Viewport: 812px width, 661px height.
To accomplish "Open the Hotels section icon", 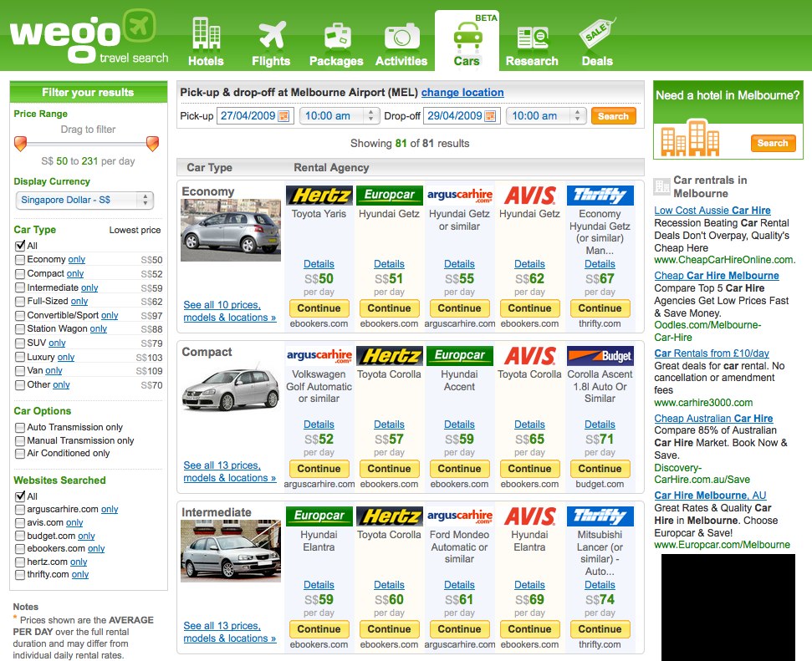I will click(x=206, y=33).
